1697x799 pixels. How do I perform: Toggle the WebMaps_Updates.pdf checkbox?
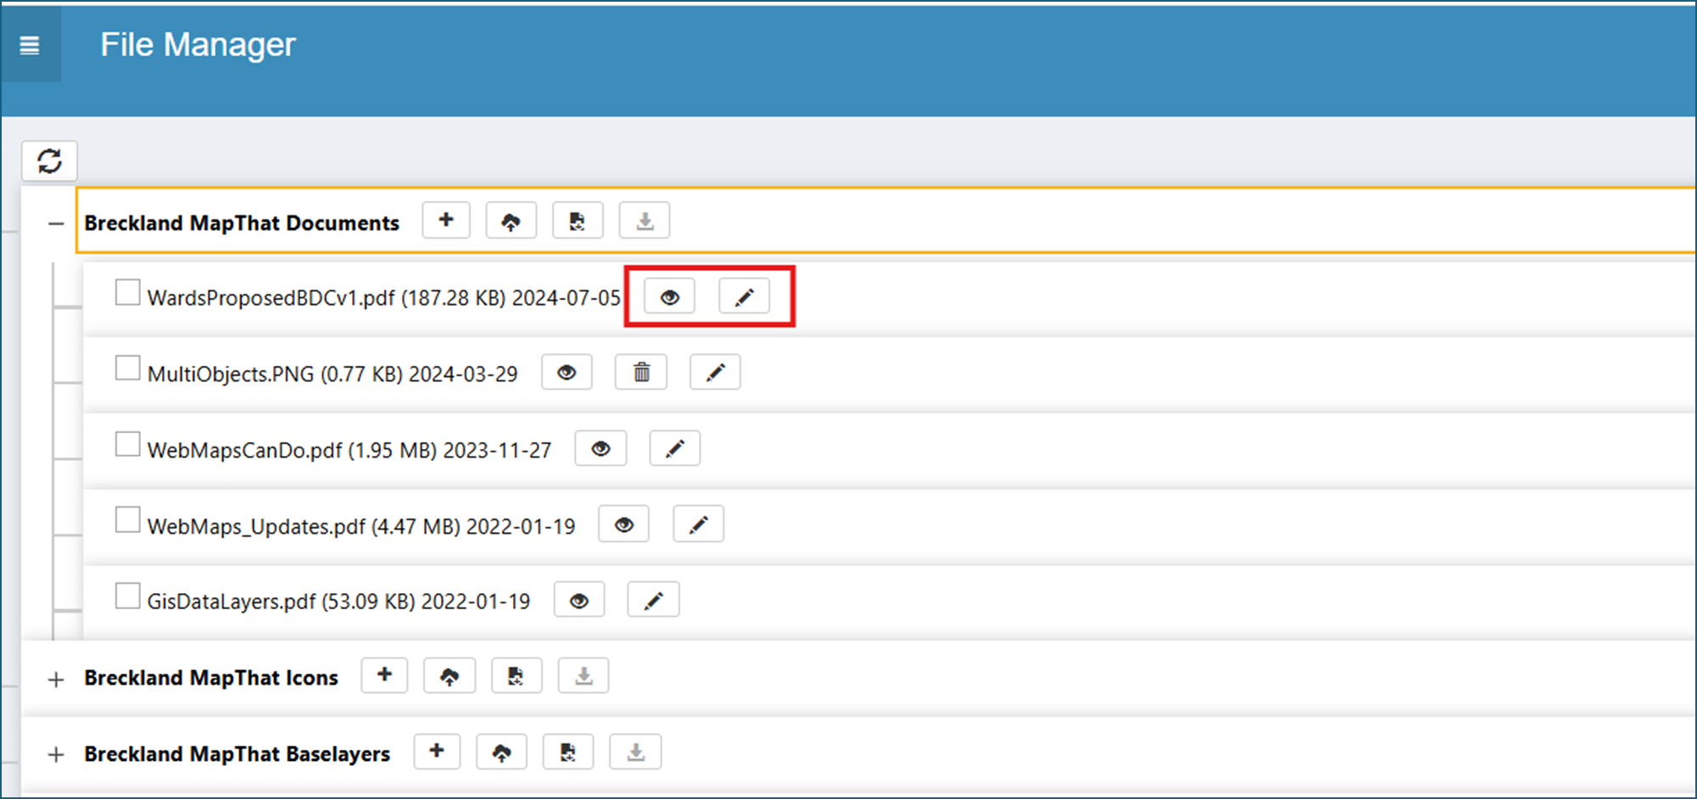tap(128, 520)
